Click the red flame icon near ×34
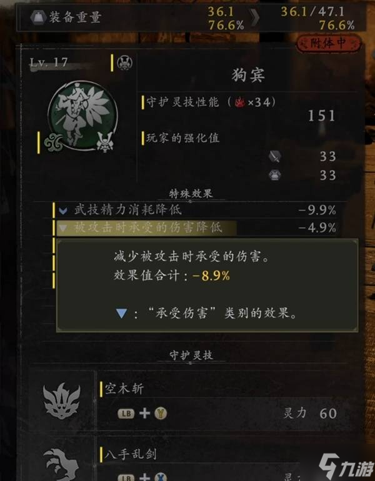Image resolution: width=375 pixels, height=481 pixels. [239, 102]
